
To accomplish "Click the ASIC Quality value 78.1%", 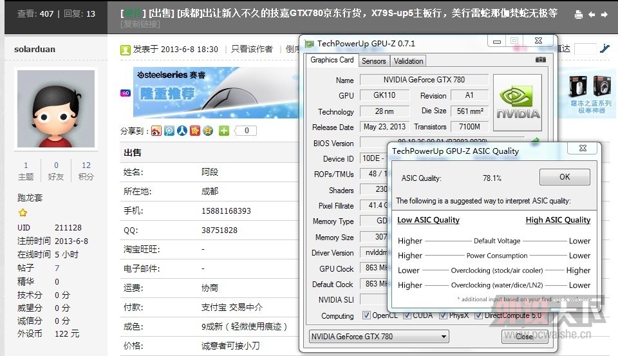I will [492, 178].
